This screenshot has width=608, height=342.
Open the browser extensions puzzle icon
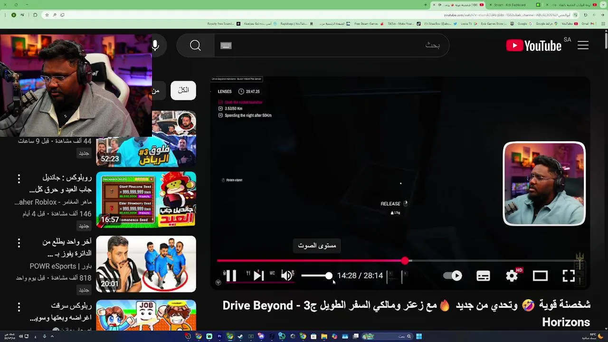coord(35,15)
